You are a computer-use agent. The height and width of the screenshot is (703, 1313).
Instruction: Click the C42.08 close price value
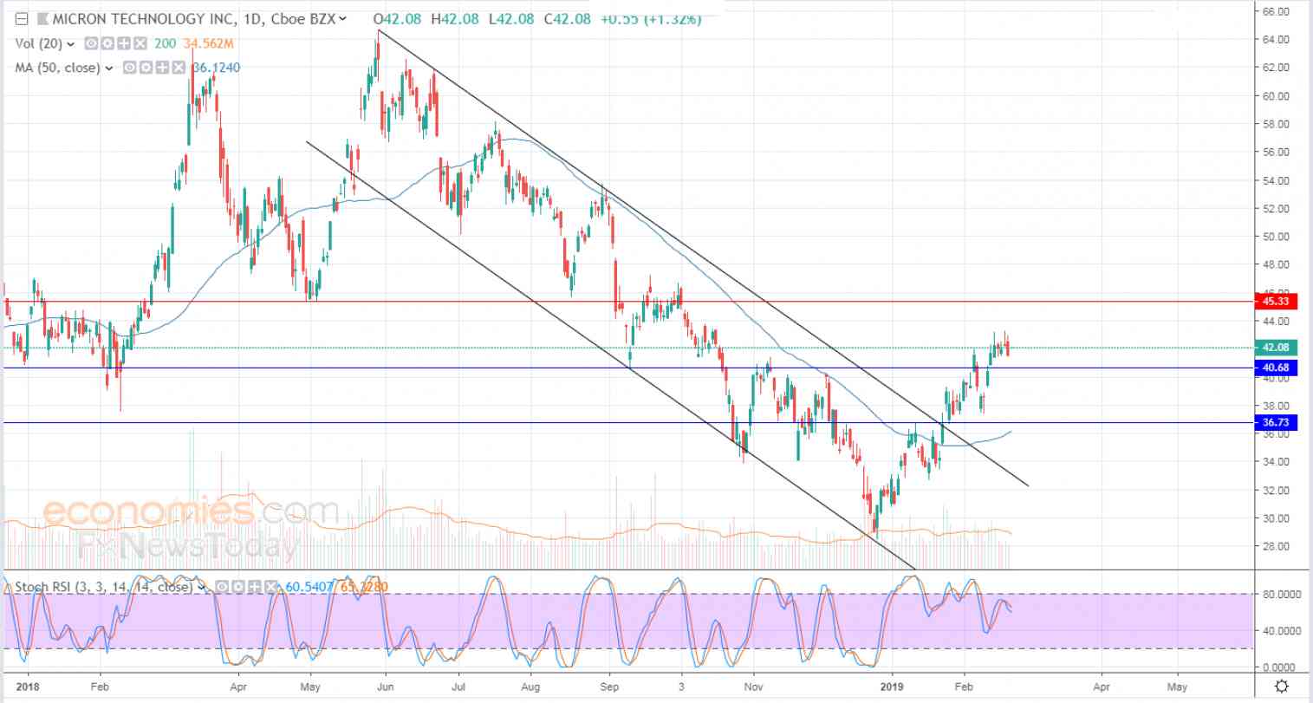point(568,18)
